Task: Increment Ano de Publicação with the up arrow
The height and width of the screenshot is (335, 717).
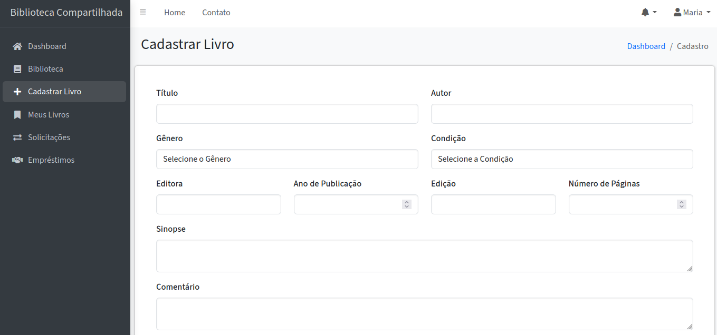Action: tap(406, 201)
